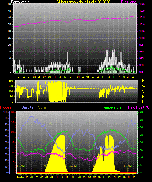Click green temperature axis value 35
152x182 pixels.
pos(141,120)
